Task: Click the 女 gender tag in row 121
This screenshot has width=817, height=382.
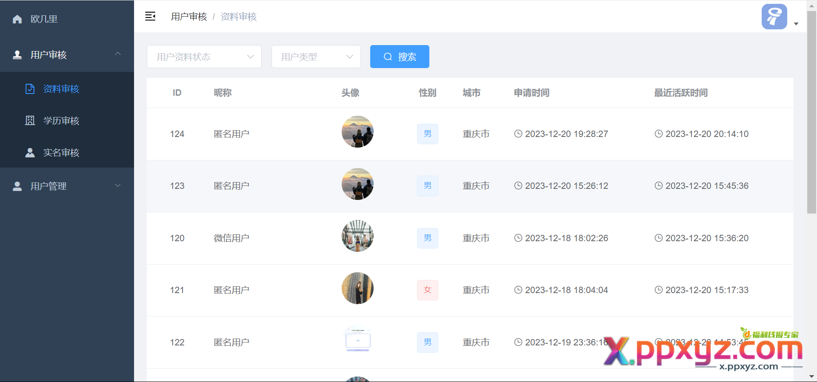Action: [x=428, y=290]
